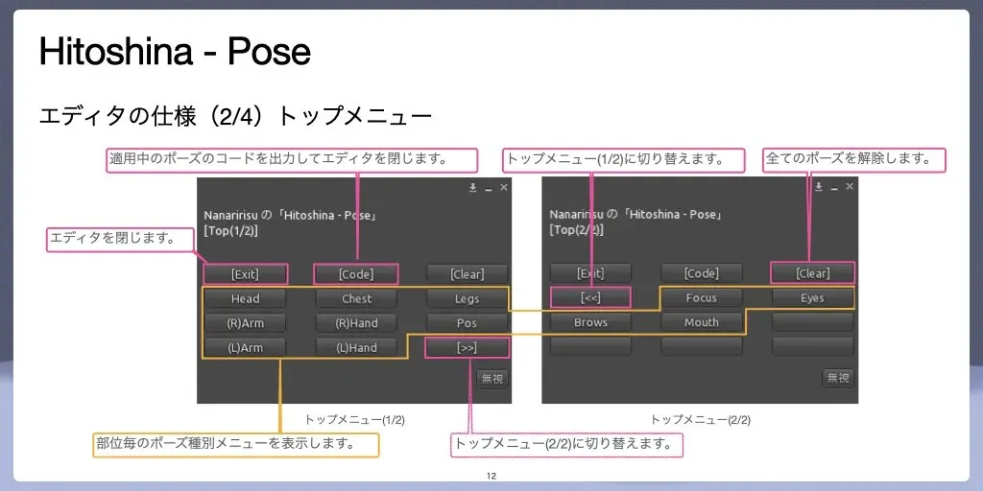983x491 pixels.
Task: Choose the Pos button
Action: pos(468,323)
